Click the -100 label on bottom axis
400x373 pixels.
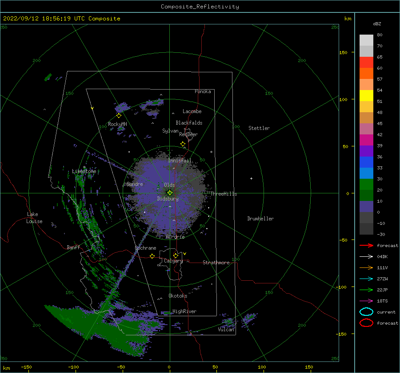coord(73,367)
